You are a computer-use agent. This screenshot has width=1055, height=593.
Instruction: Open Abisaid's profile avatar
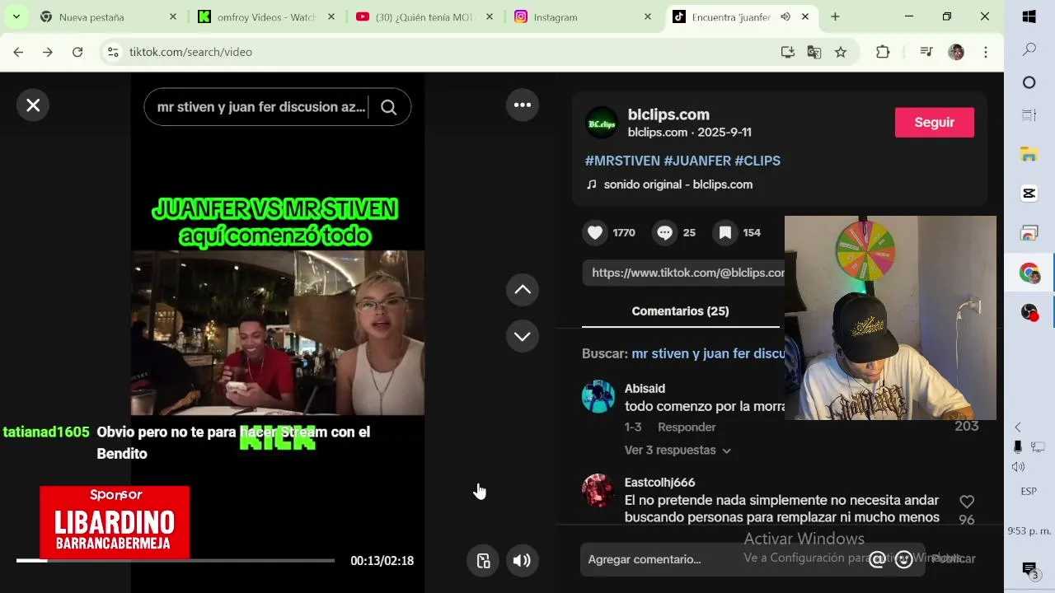tap(598, 396)
